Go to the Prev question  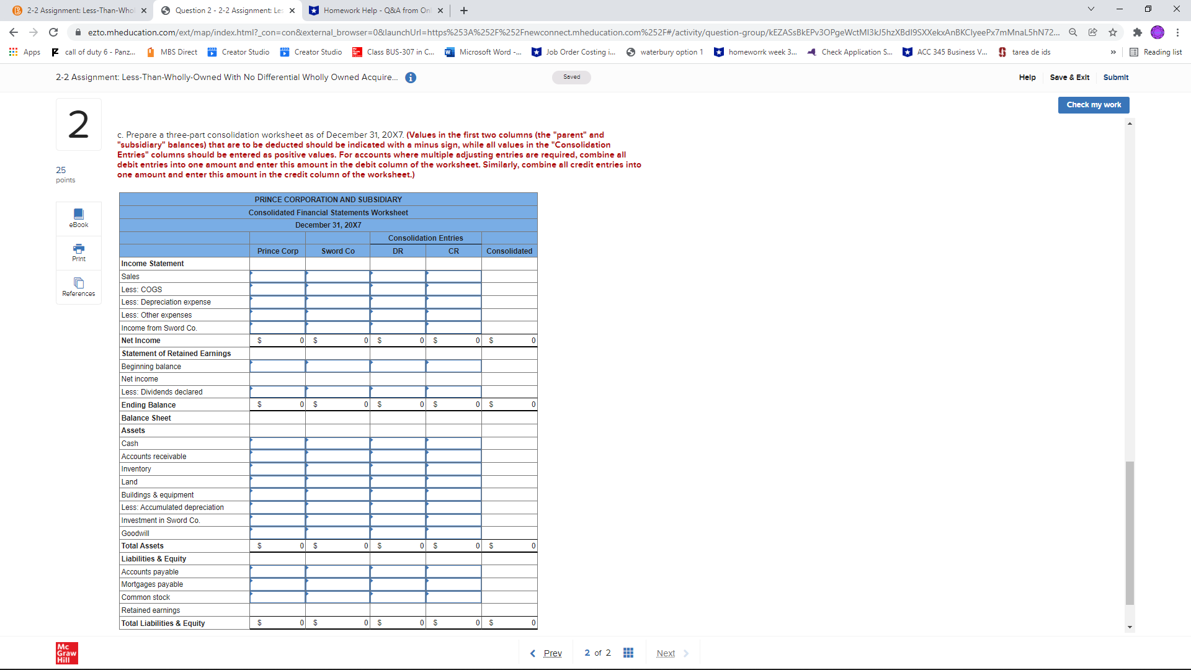point(546,653)
